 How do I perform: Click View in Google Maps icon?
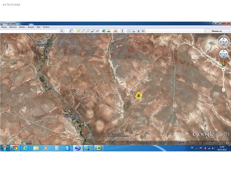[143, 31]
